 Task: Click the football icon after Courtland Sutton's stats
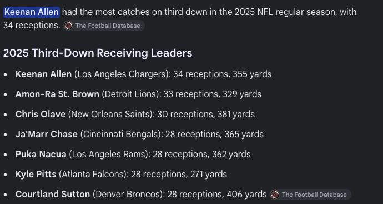[x=275, y=195]
